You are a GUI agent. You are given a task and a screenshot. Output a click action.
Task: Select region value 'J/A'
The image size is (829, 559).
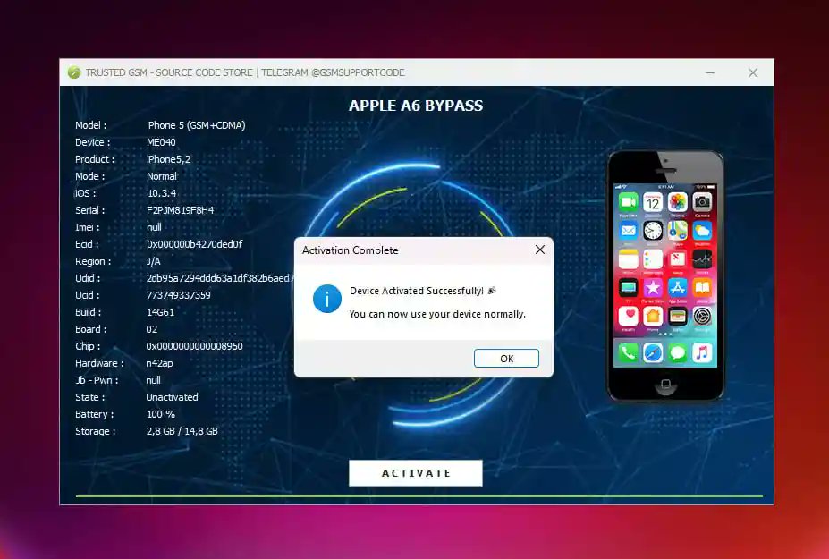click(x=153, y=261)
